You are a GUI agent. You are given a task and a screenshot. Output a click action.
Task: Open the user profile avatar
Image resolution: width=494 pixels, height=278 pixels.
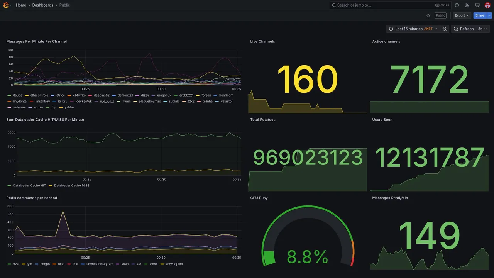click(487, 5)
